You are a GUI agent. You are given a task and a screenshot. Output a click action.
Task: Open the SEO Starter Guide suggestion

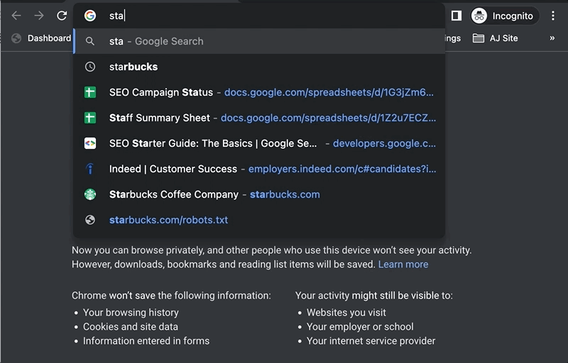(259, 143)
